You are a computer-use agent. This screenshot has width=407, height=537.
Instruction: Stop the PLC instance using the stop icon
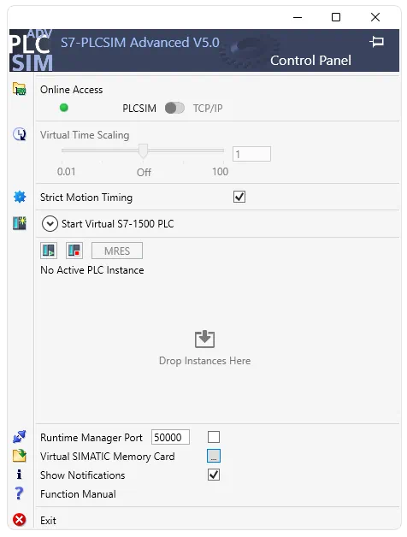coord(74,251)
